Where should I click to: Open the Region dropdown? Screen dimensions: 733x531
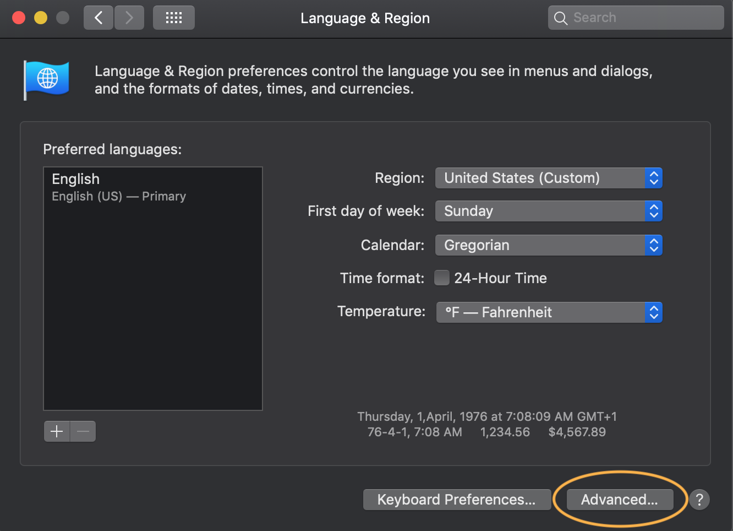[x=549, y=178]
